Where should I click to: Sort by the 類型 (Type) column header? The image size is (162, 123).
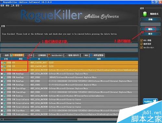[21, 59]
